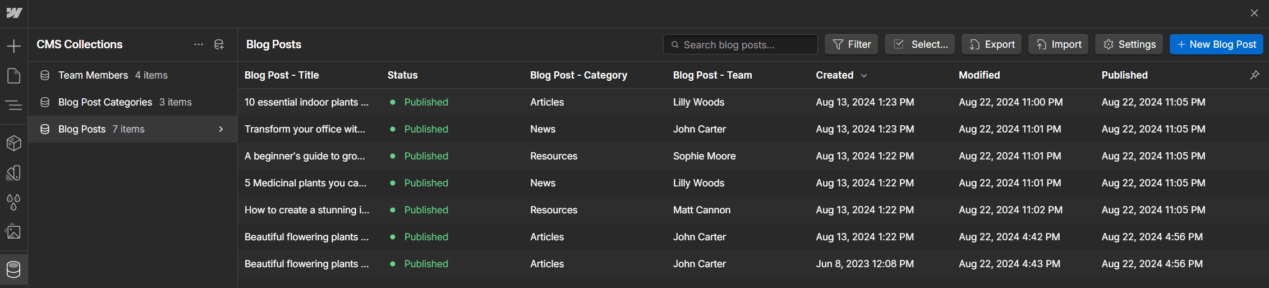
Task: Expand the Blog Posts collection chevron
Action: (221, 129)
